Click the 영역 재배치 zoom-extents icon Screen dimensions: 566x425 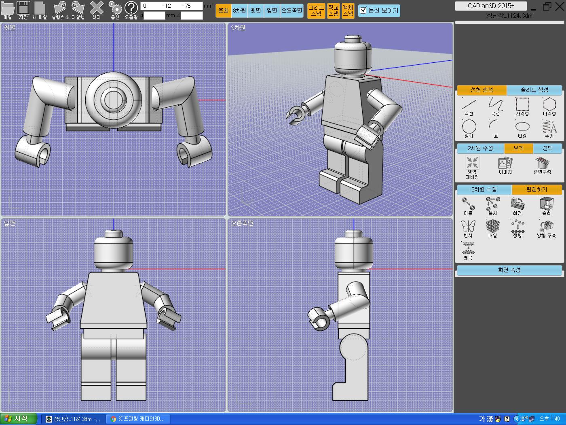472,168
